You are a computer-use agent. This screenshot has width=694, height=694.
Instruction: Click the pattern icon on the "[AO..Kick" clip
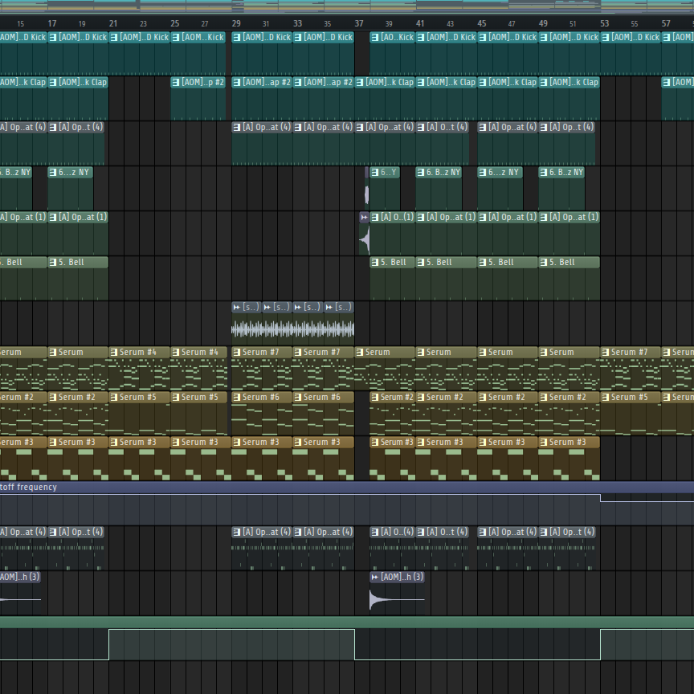375,37
